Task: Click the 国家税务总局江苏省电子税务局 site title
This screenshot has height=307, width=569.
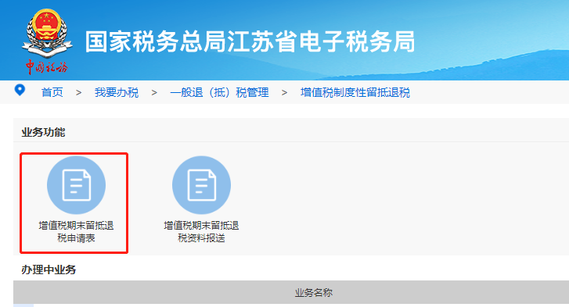Action: point(250,41)
